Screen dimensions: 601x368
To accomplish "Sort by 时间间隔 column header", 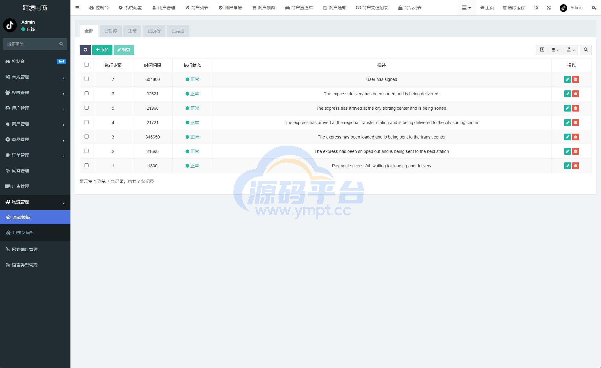I will click(153, 65).
